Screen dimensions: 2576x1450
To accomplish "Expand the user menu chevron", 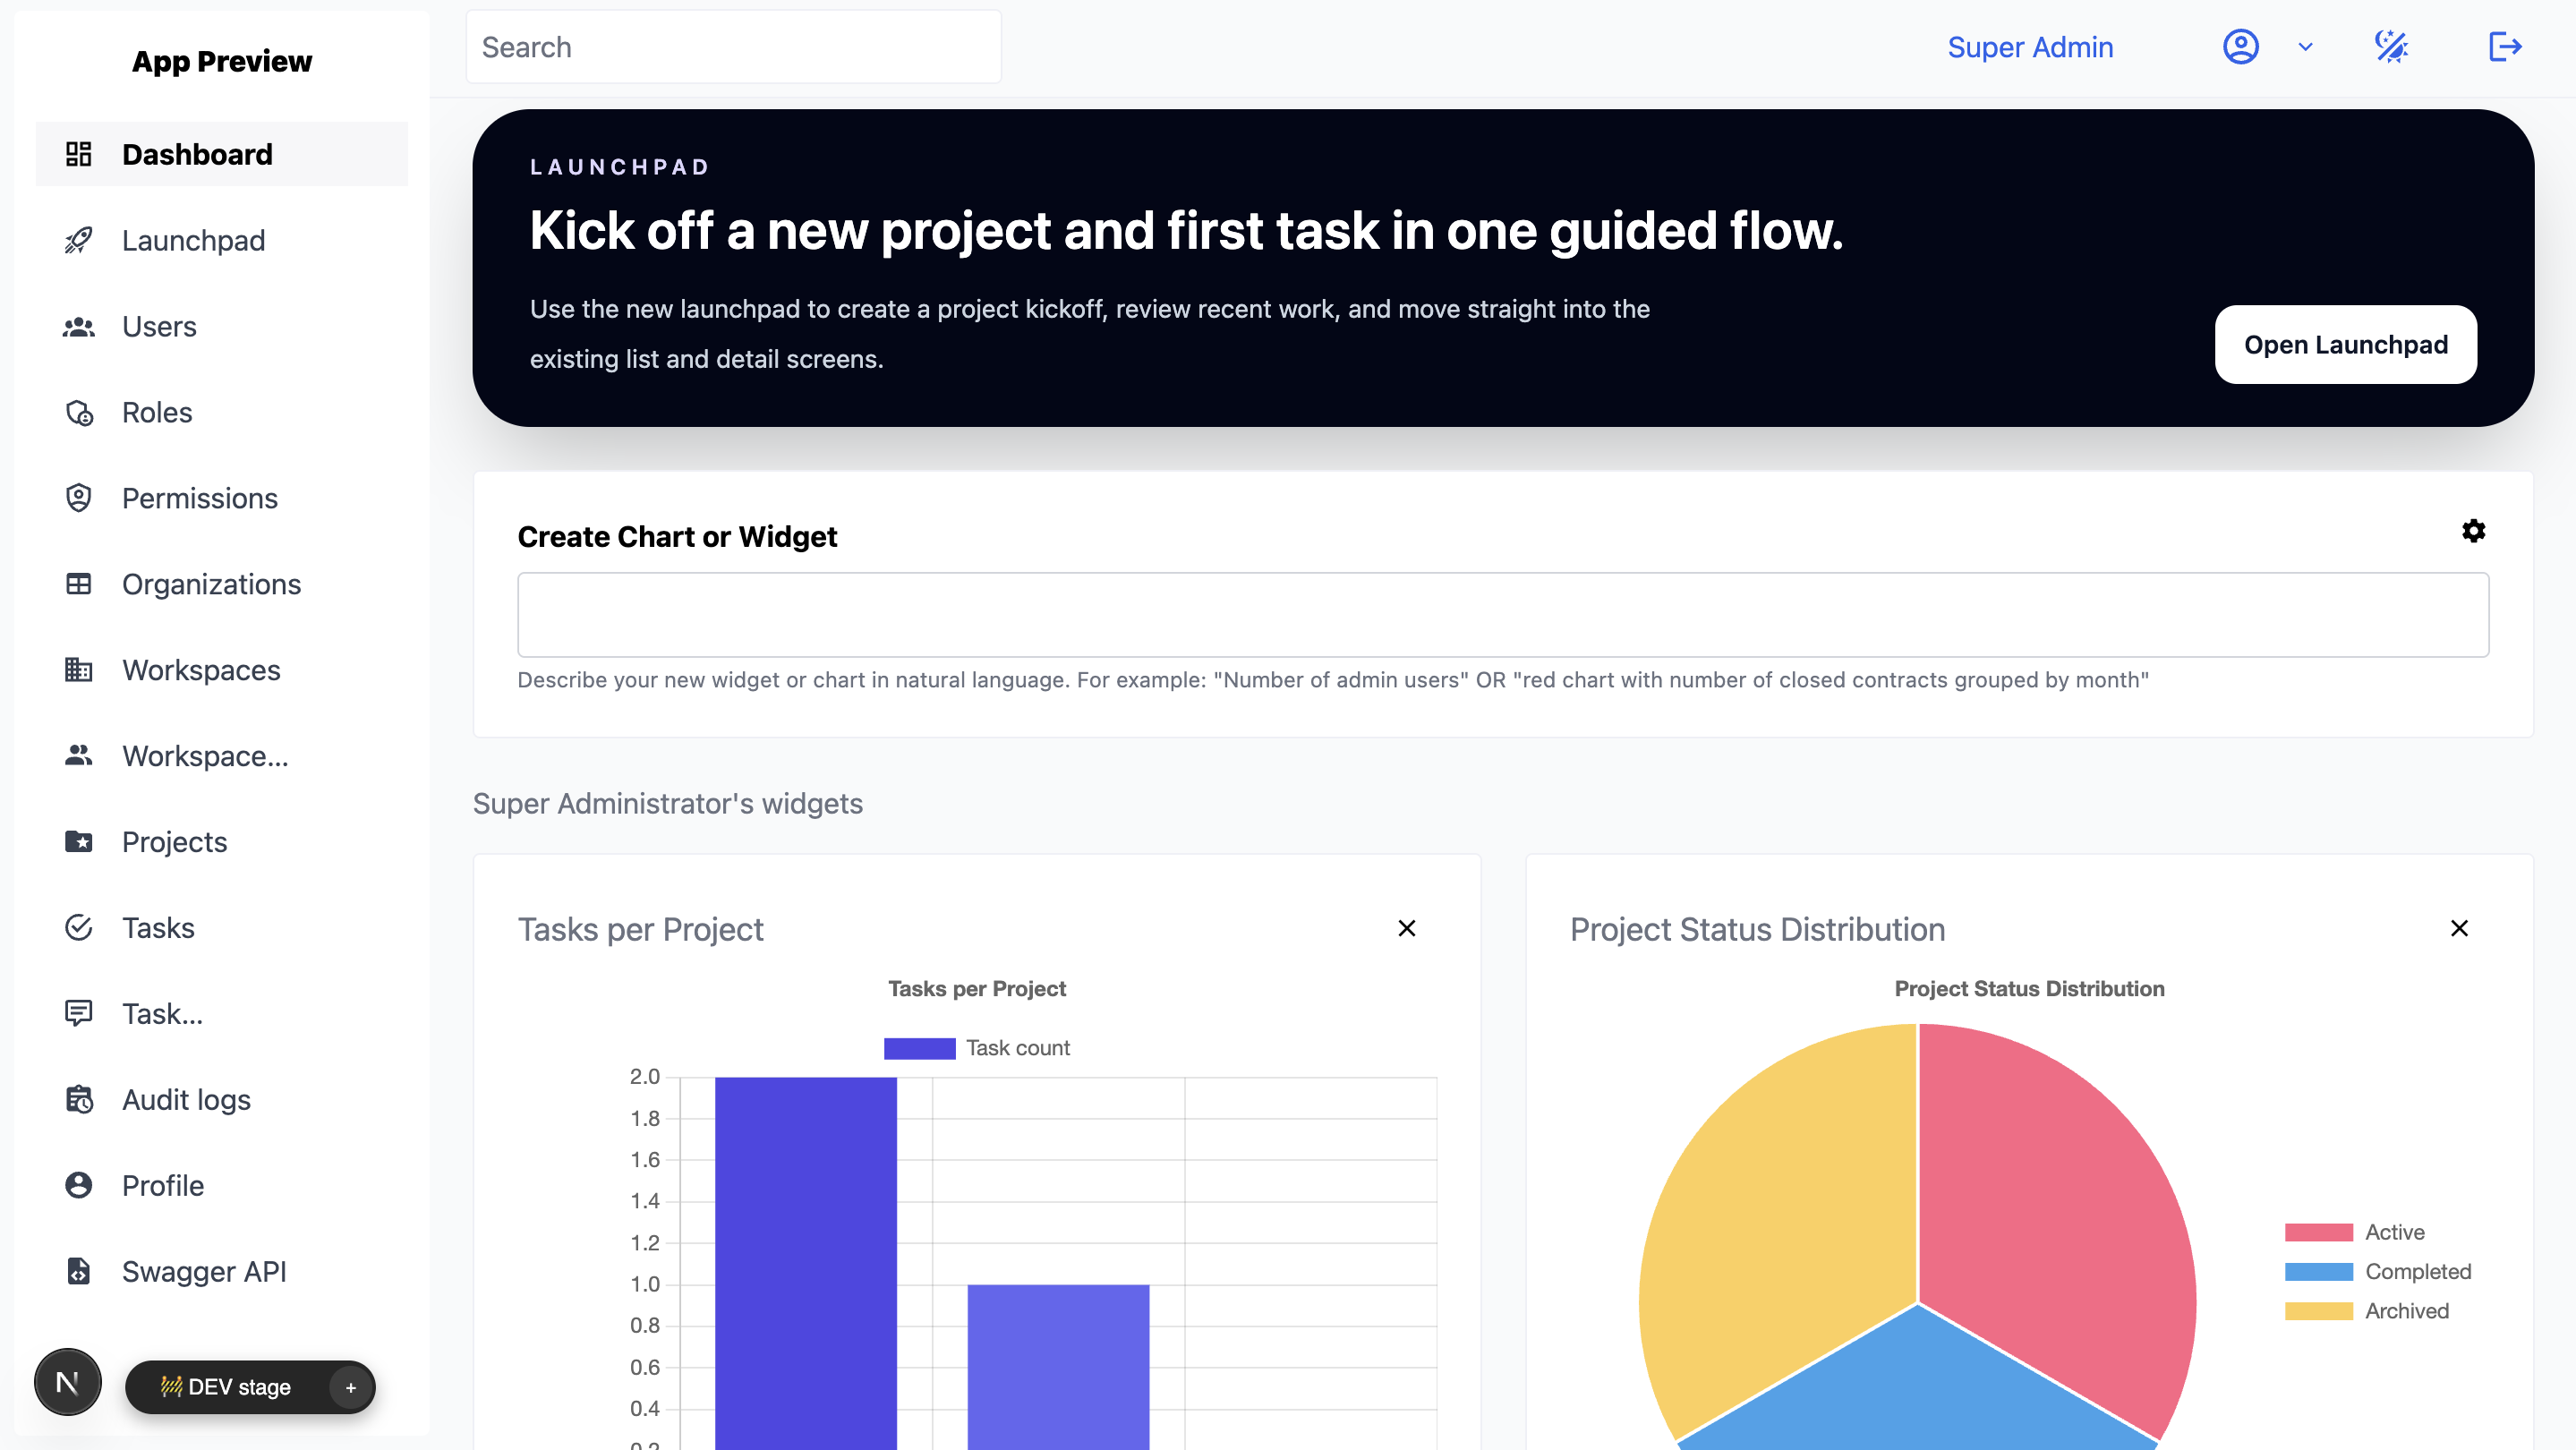I will click(2305, 47).
